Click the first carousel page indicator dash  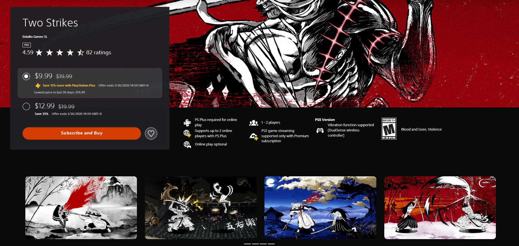pos(247,244)
